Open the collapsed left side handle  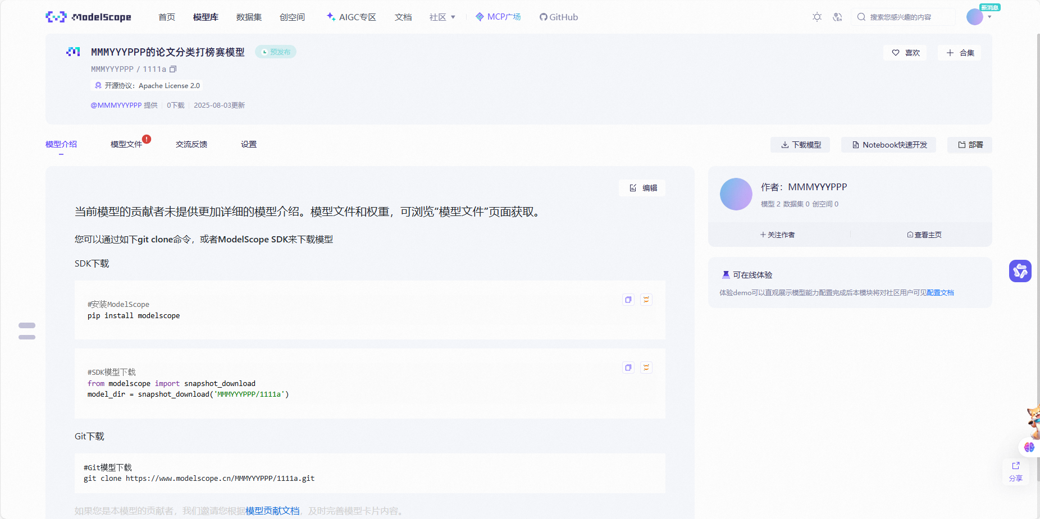[27, 331]
